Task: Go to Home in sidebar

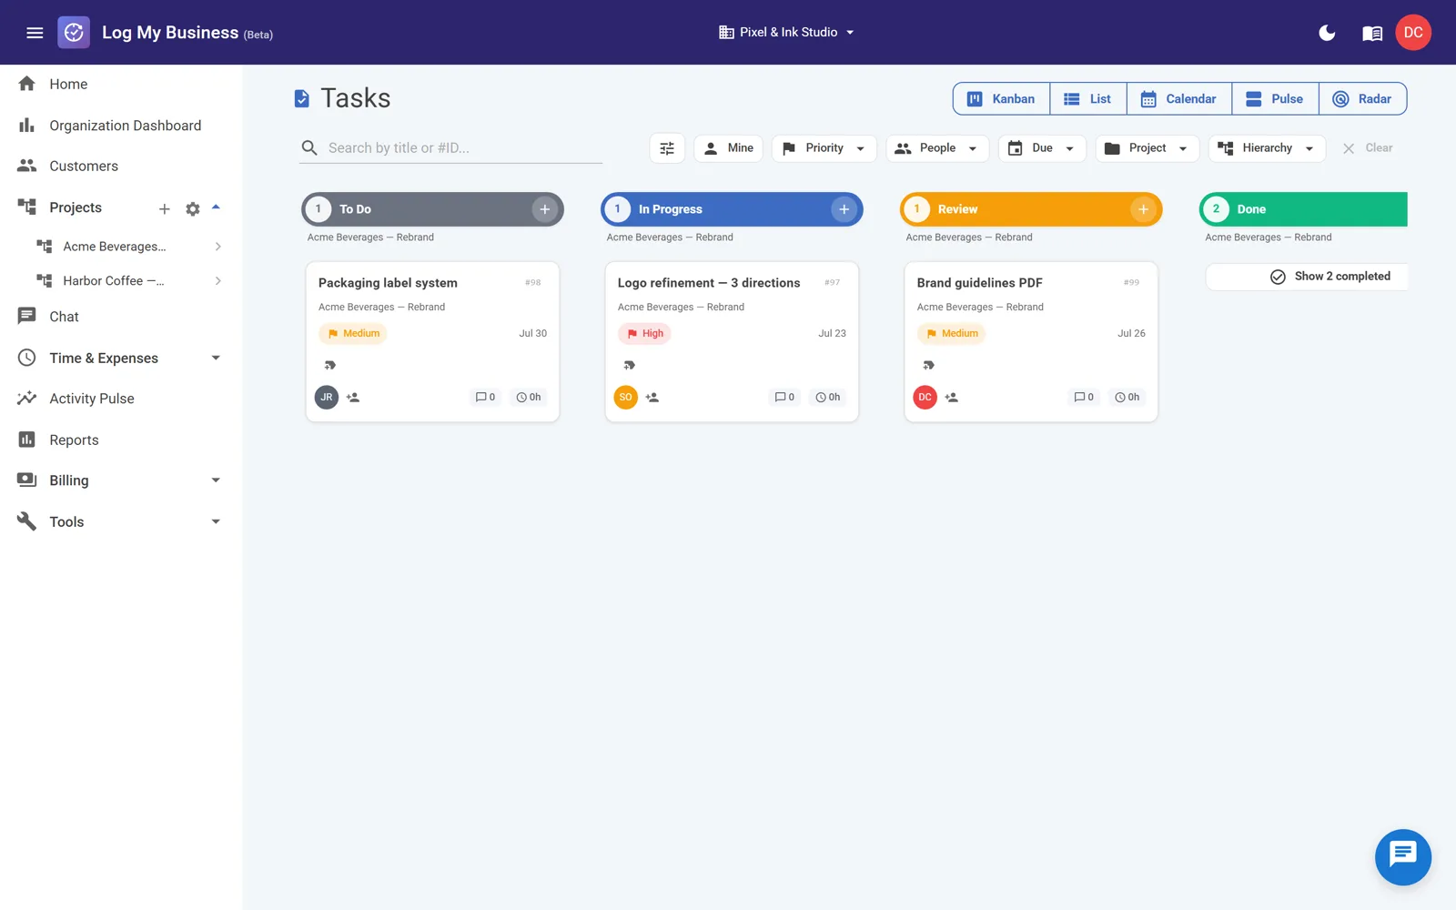Action: tap(68, 84)
